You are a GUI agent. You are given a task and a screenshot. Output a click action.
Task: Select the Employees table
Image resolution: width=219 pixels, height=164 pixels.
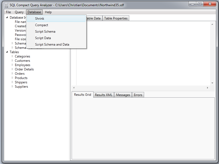[22, 65]
